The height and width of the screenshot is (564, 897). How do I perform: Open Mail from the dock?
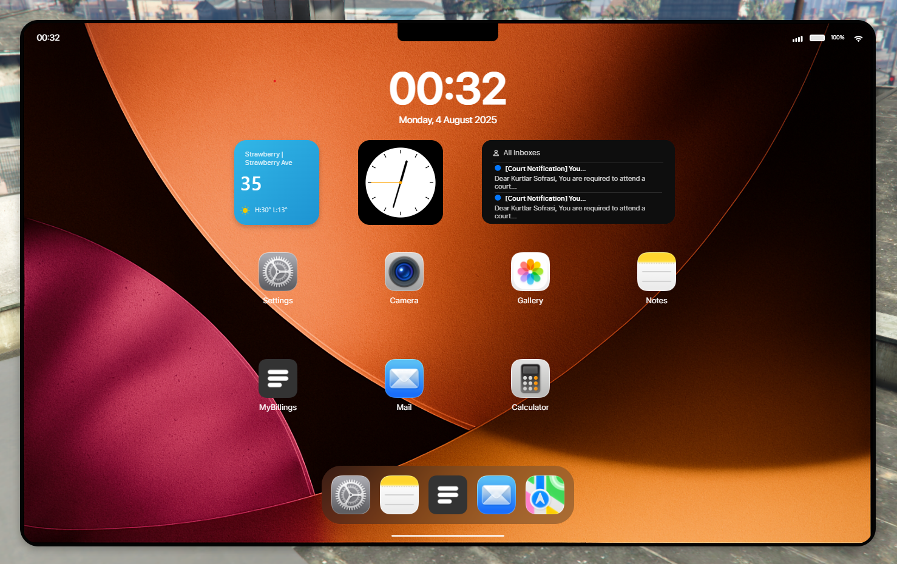coord(496,495)
